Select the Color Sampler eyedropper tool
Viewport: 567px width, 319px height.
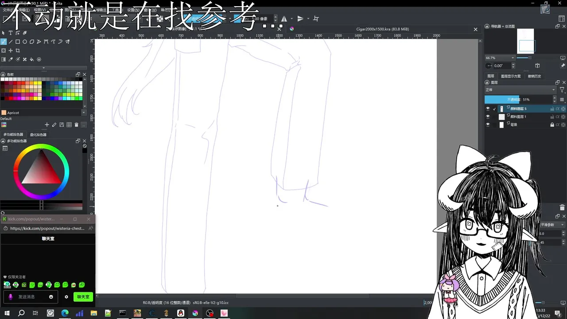pos(11,59)
